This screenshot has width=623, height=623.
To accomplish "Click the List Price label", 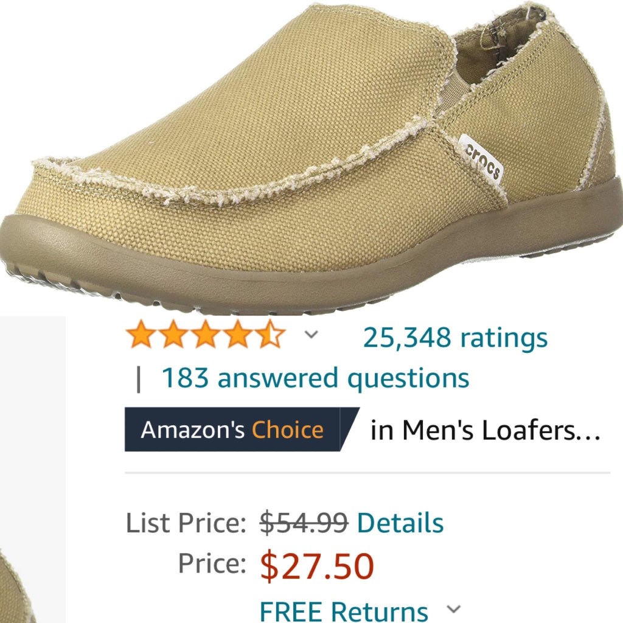I will [186, 523].
